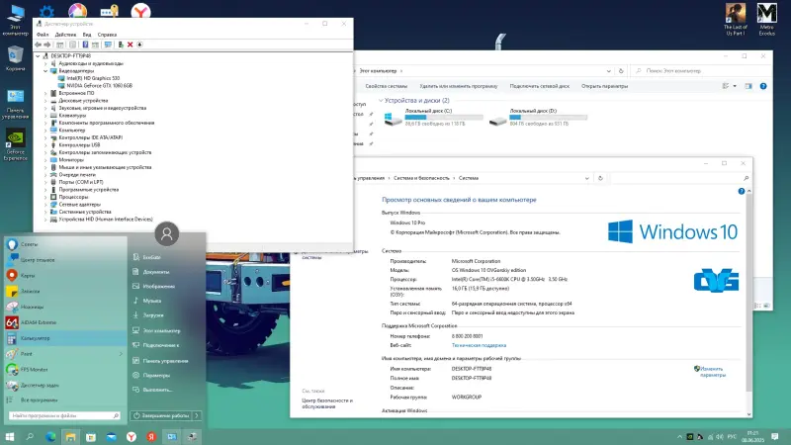Click the back arrow in Device Manager toolbar
The image size is (791, 445).
point(38,44)
